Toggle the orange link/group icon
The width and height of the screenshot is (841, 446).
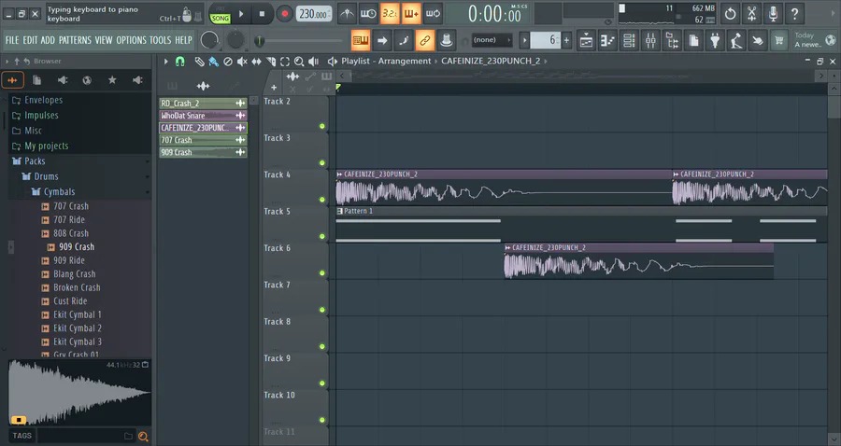tap(424, 40)
